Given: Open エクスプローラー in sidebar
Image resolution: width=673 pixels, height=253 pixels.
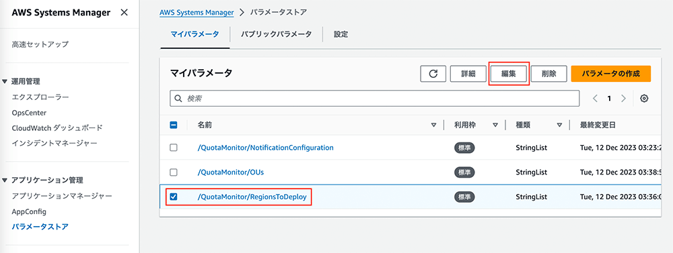Looking at the screenshot, I should click(40, 97).
